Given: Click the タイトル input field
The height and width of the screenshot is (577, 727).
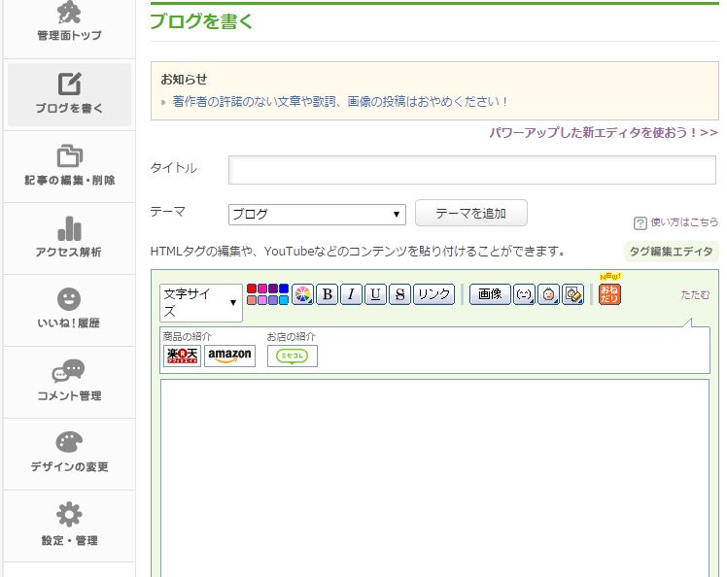Looking at the screenshot, I should [471, 169].
